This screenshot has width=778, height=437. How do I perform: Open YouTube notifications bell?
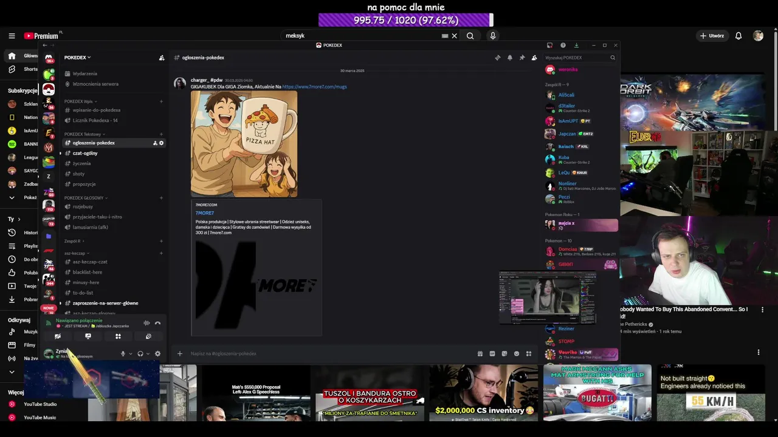(x=738, y=36)
